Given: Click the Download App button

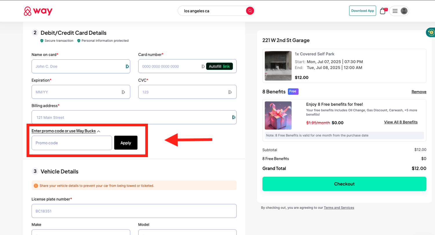Looking at the screenshot, I should coord(362,11).
